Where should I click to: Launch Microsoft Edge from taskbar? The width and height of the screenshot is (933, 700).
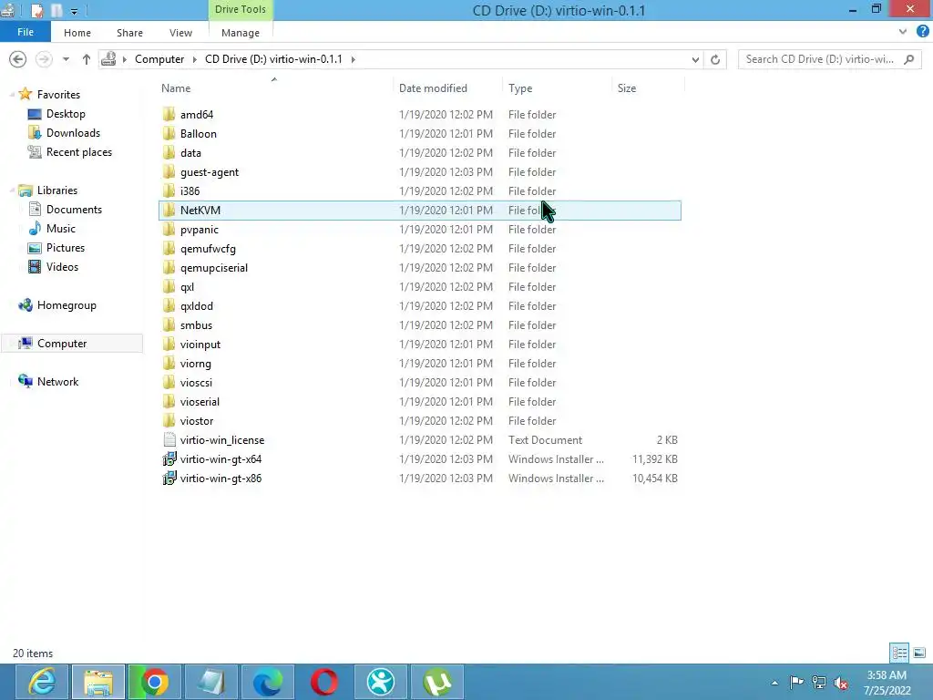pos(267,682)
